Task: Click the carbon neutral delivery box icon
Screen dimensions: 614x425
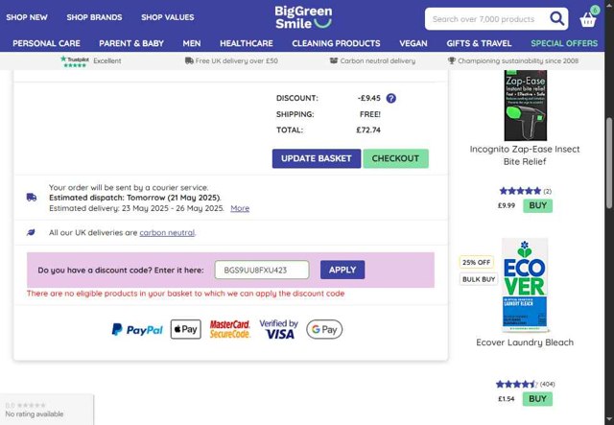Action: click(334, 60)
